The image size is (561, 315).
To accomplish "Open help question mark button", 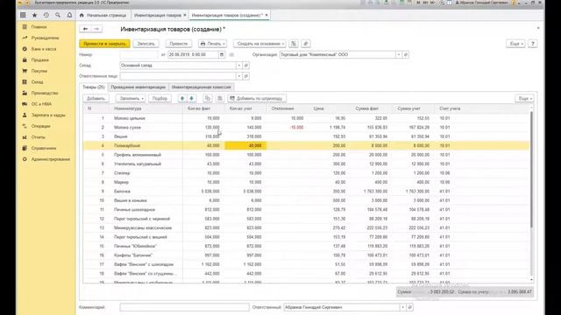I will coord(533,44).
